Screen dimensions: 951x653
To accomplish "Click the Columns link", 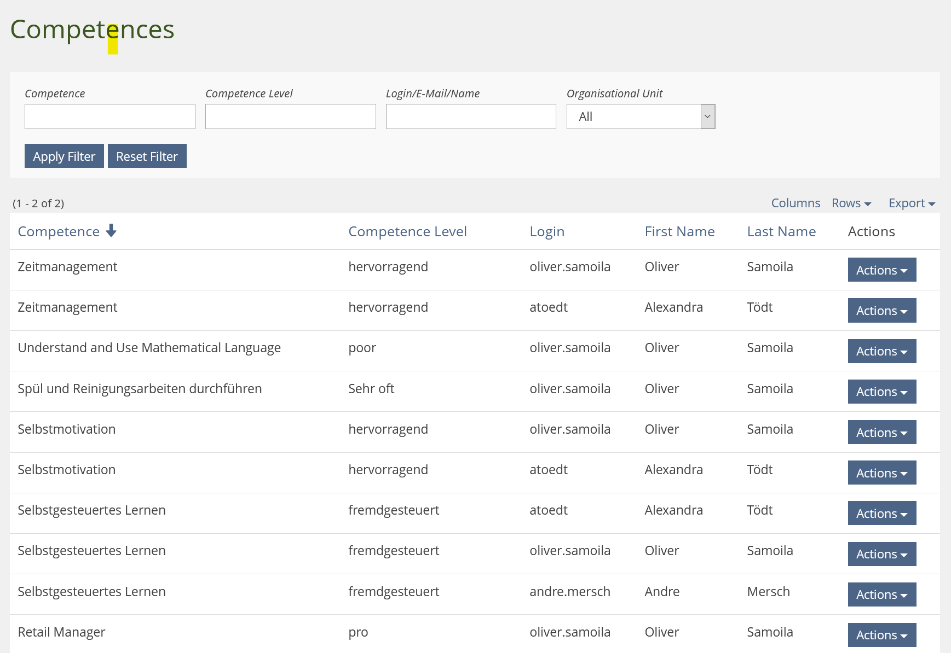I will 795,203.
